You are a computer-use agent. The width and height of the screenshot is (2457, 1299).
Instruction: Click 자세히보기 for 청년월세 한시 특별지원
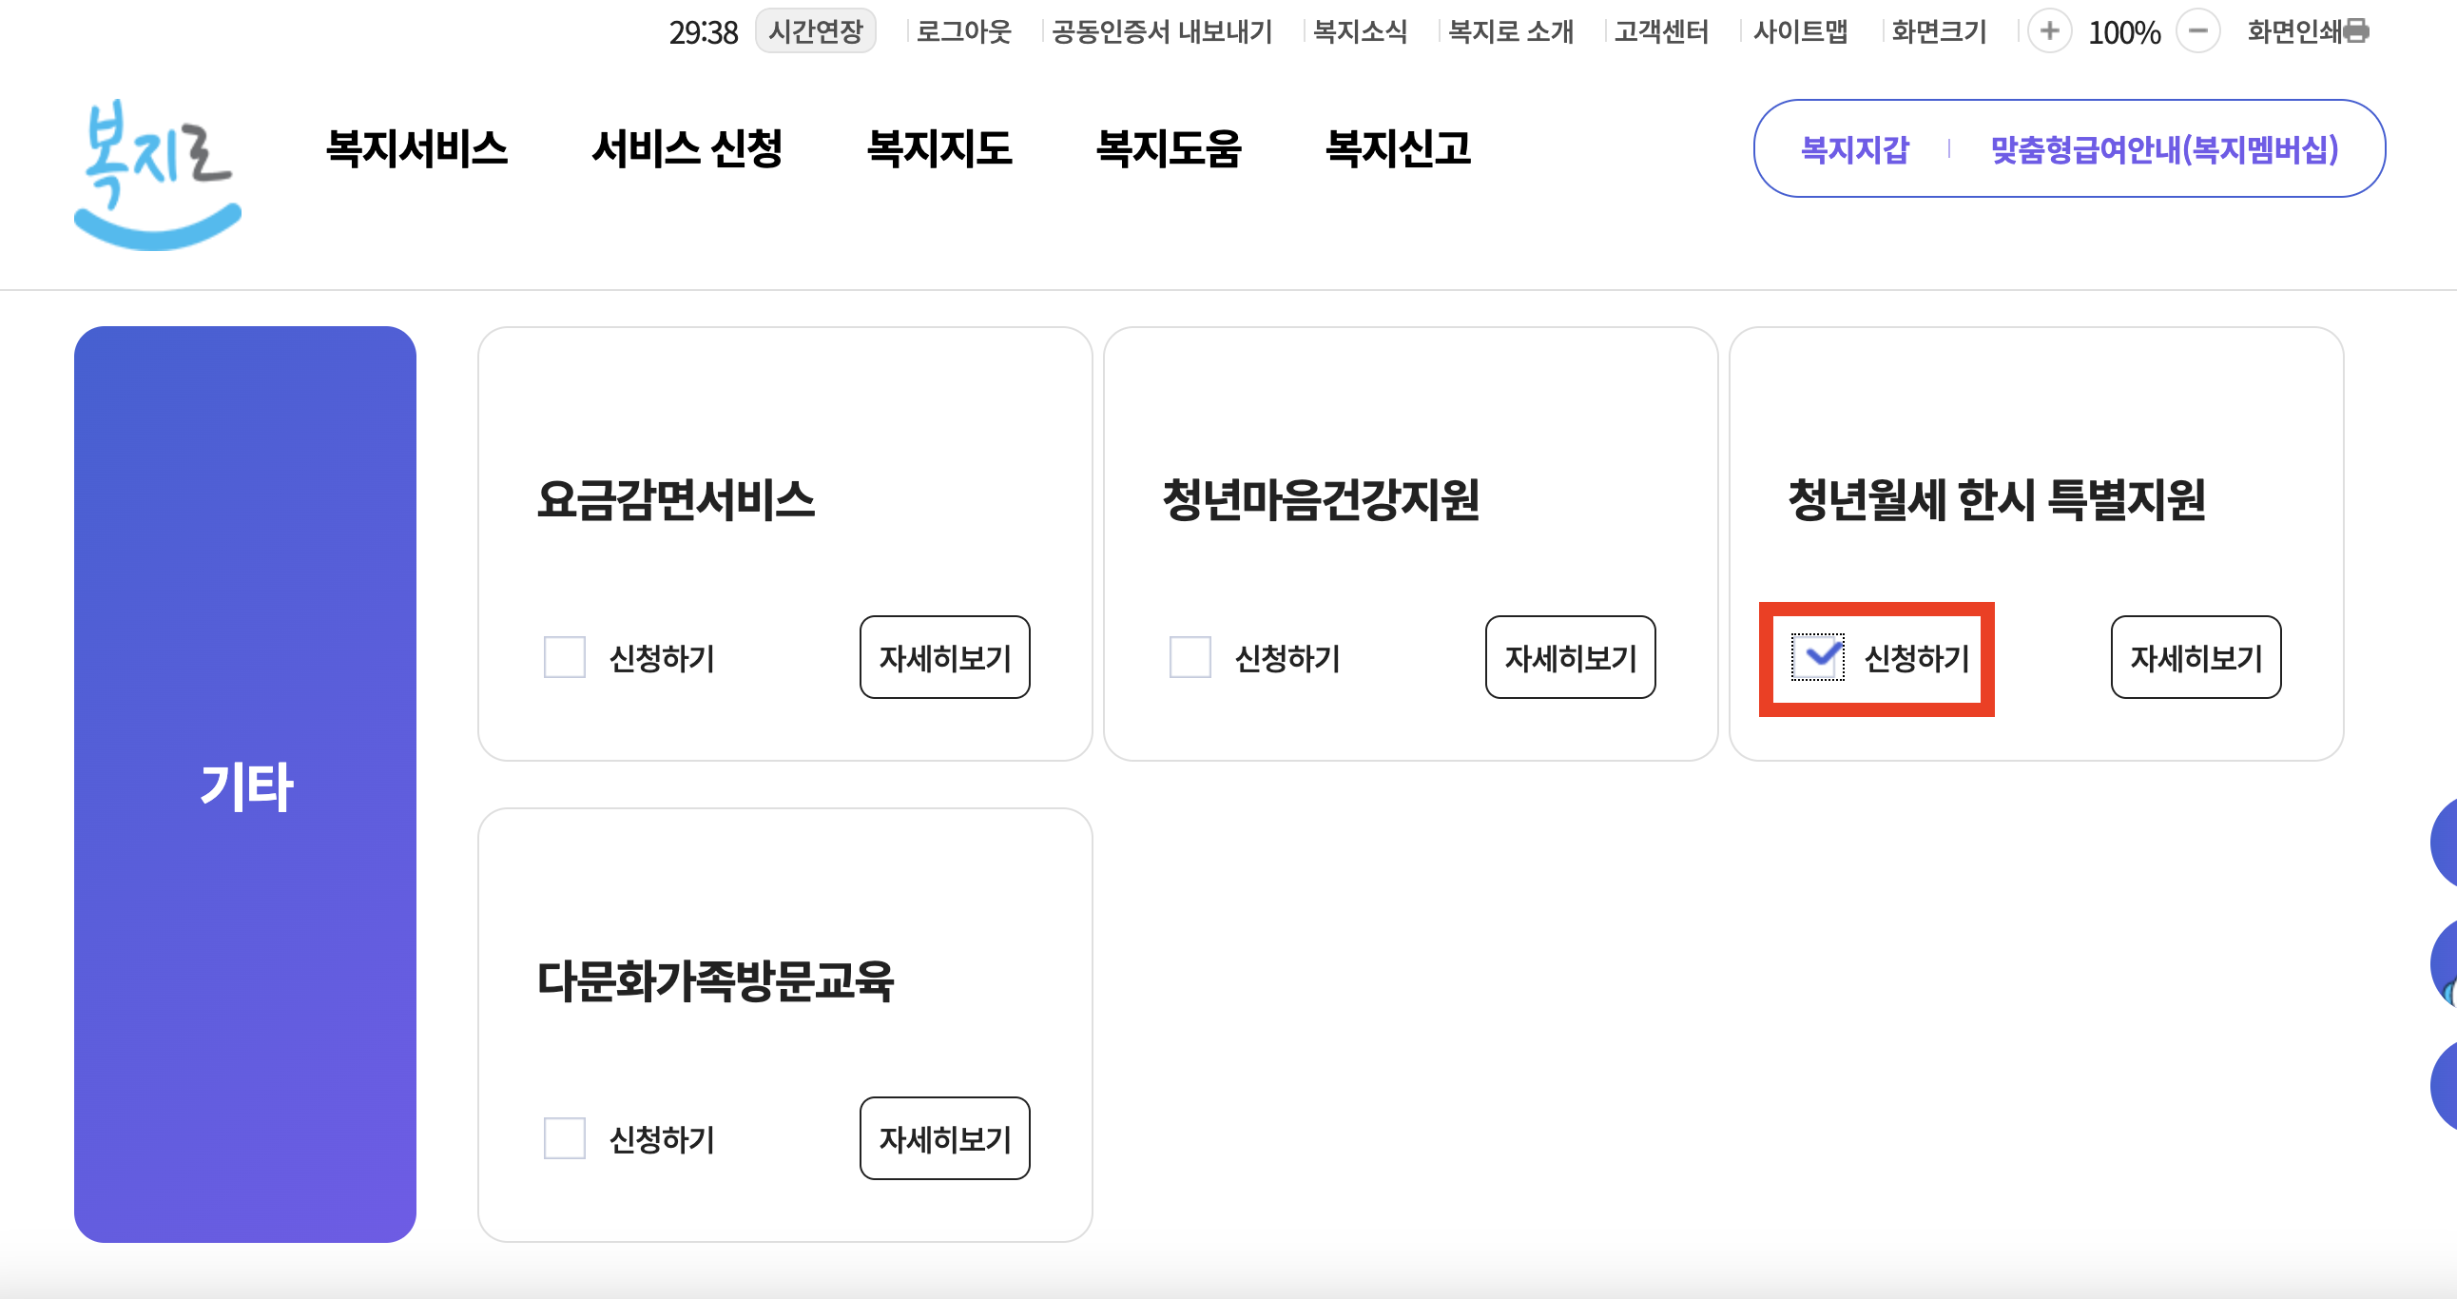2196,656
